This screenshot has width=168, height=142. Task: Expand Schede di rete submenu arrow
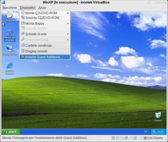(68, 34)
